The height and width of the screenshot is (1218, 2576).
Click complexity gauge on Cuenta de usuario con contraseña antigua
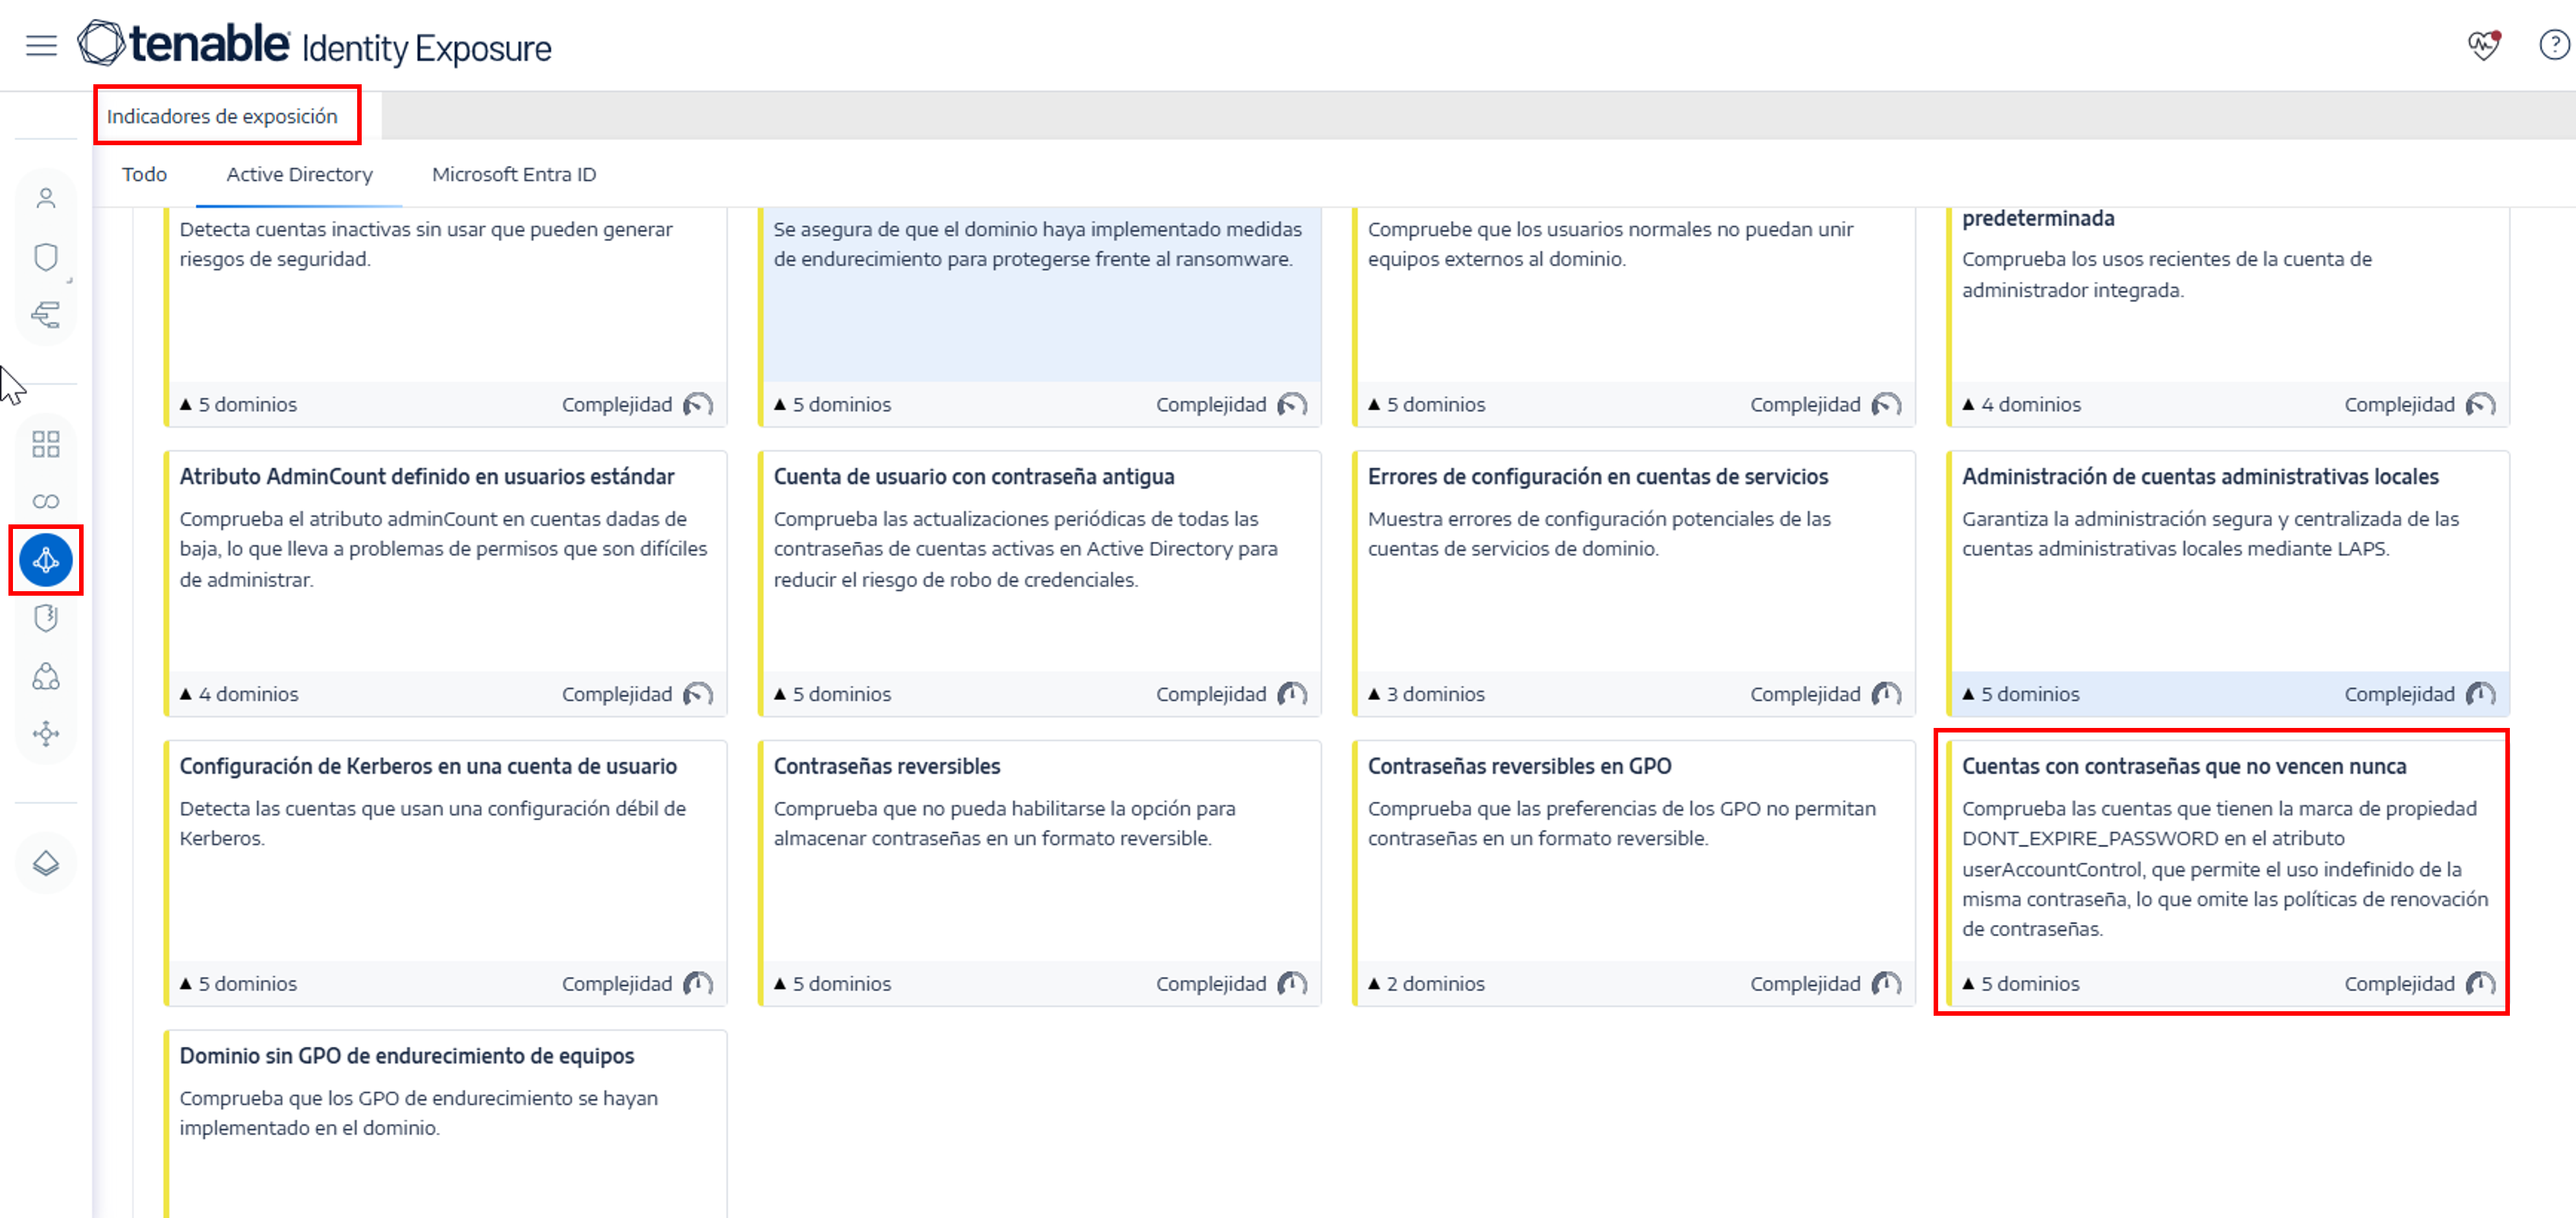click(x=1292, y=694)
